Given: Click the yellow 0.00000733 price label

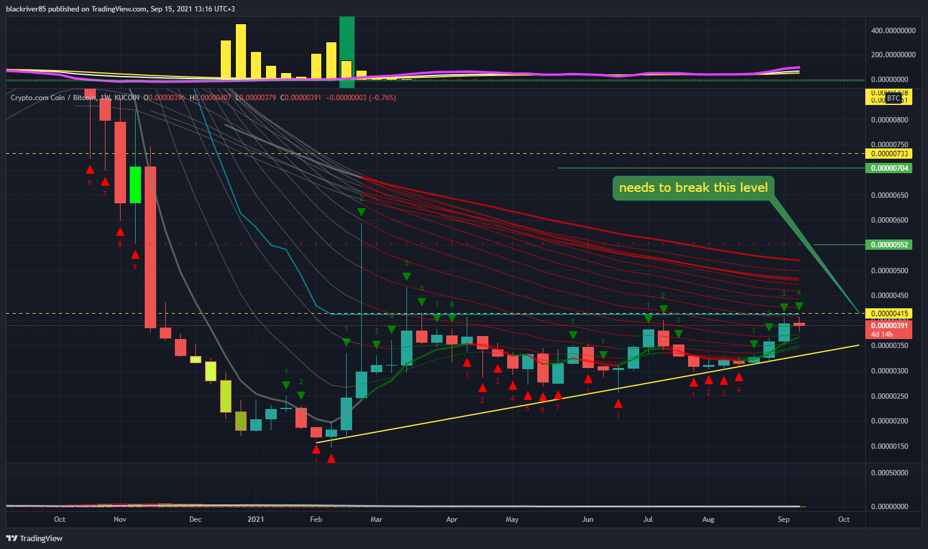Looking at the screenshot, I should coord(889,154).
